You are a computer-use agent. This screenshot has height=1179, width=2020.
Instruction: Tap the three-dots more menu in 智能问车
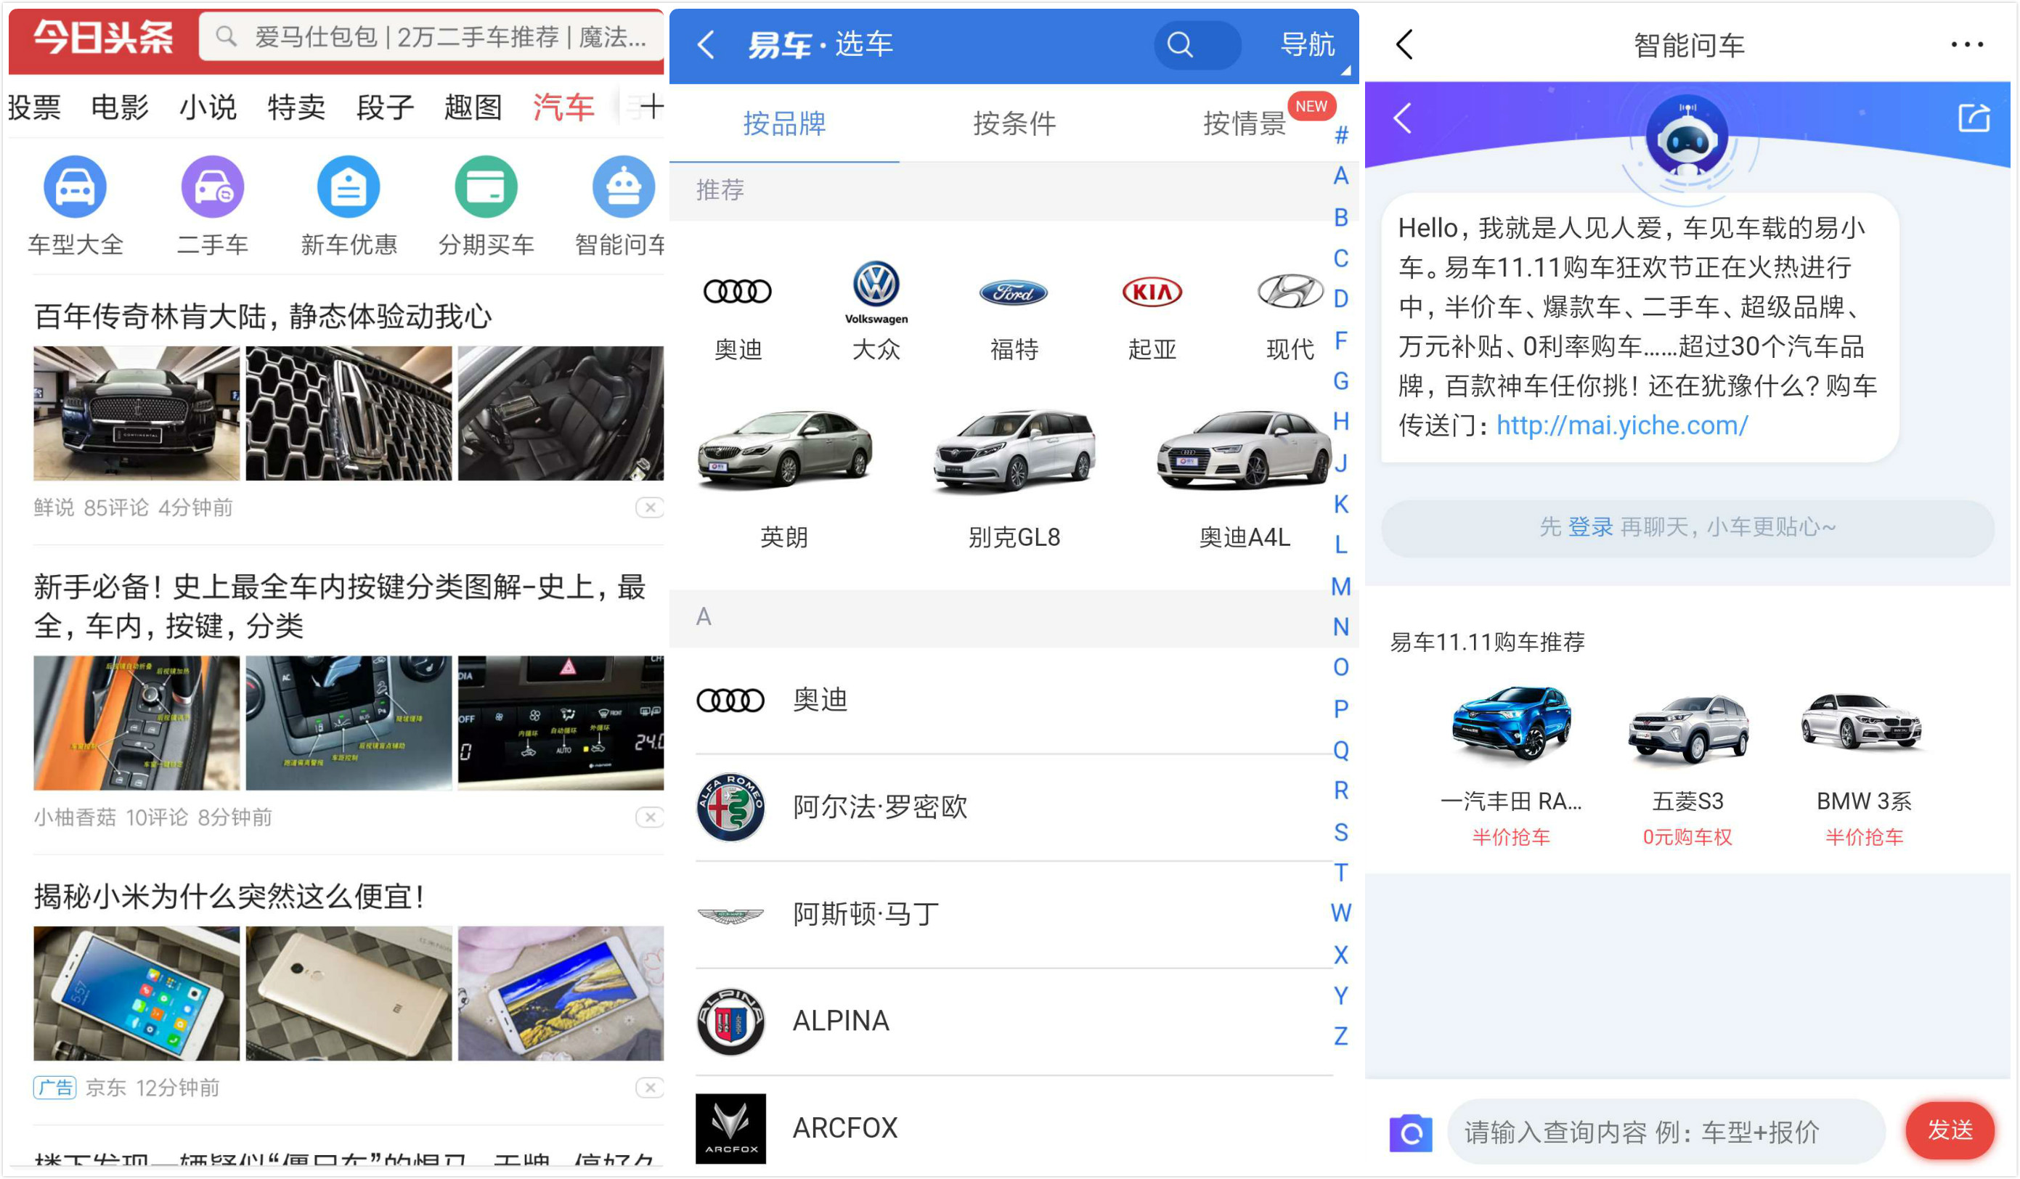pos(1966,45)
